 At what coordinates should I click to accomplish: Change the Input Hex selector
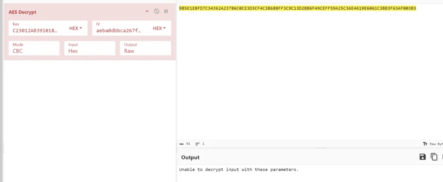tap(90, 48)
